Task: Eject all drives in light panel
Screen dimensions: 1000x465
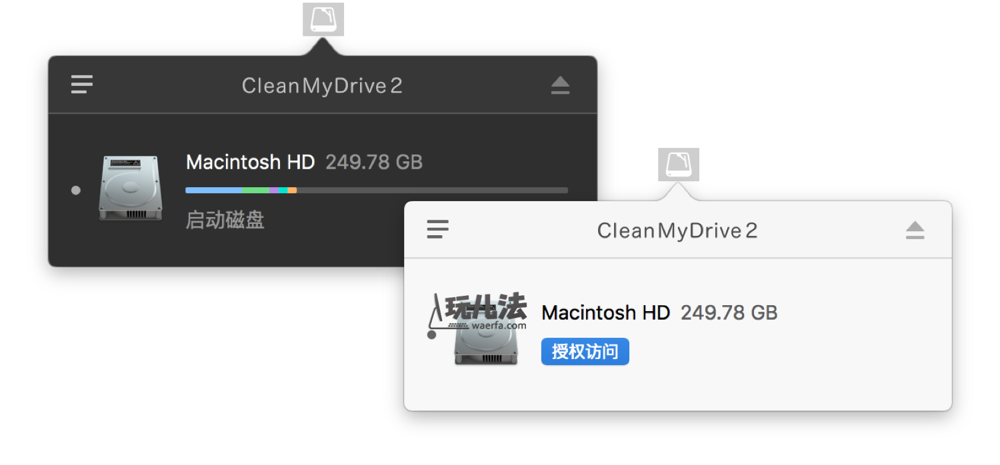Action: click(915, 231)
